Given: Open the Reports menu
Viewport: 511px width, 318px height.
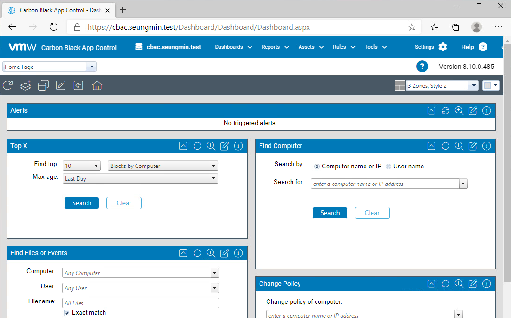Looking at the screenshot, I should click(x=275, y=47).
